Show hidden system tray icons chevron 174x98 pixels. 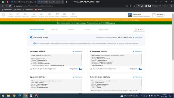click(x=141, y=96)
